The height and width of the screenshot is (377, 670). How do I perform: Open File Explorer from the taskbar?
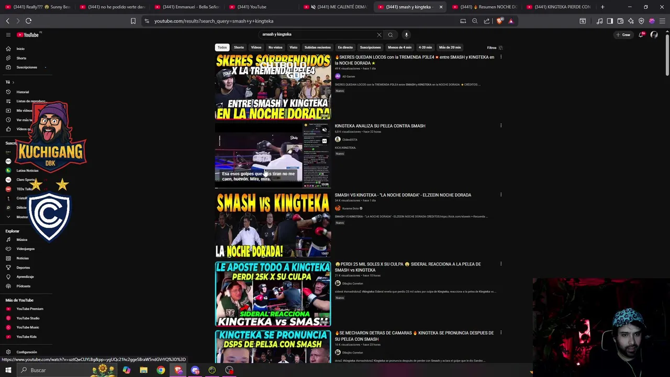click(143, 370)
